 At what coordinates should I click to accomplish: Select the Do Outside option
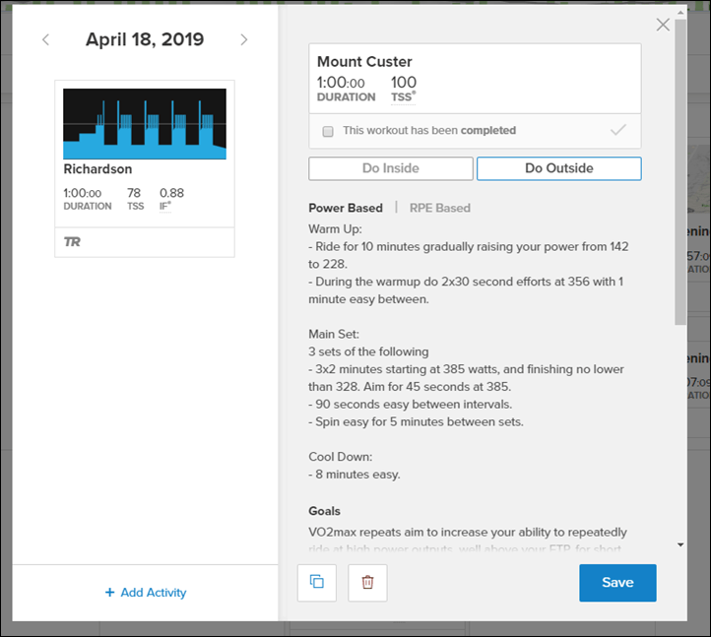coord(559,168)
